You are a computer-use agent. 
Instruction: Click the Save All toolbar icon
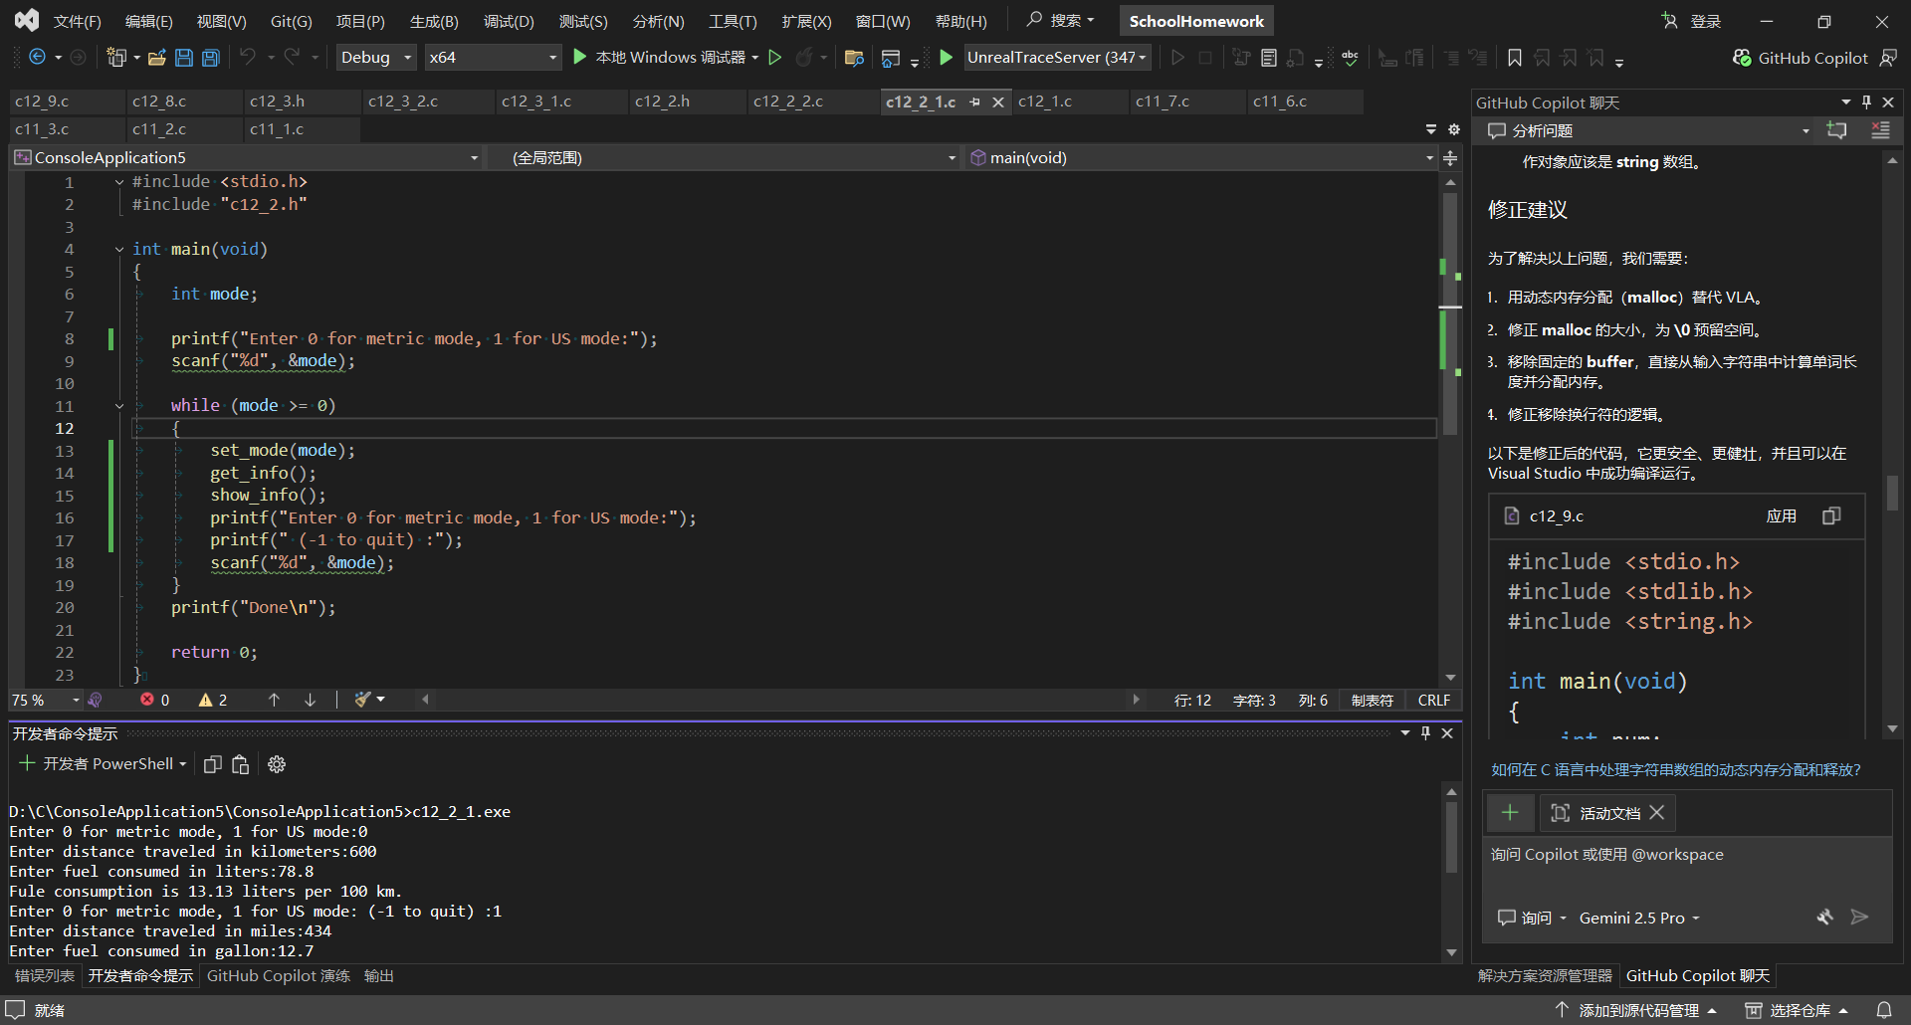[211, 58]
